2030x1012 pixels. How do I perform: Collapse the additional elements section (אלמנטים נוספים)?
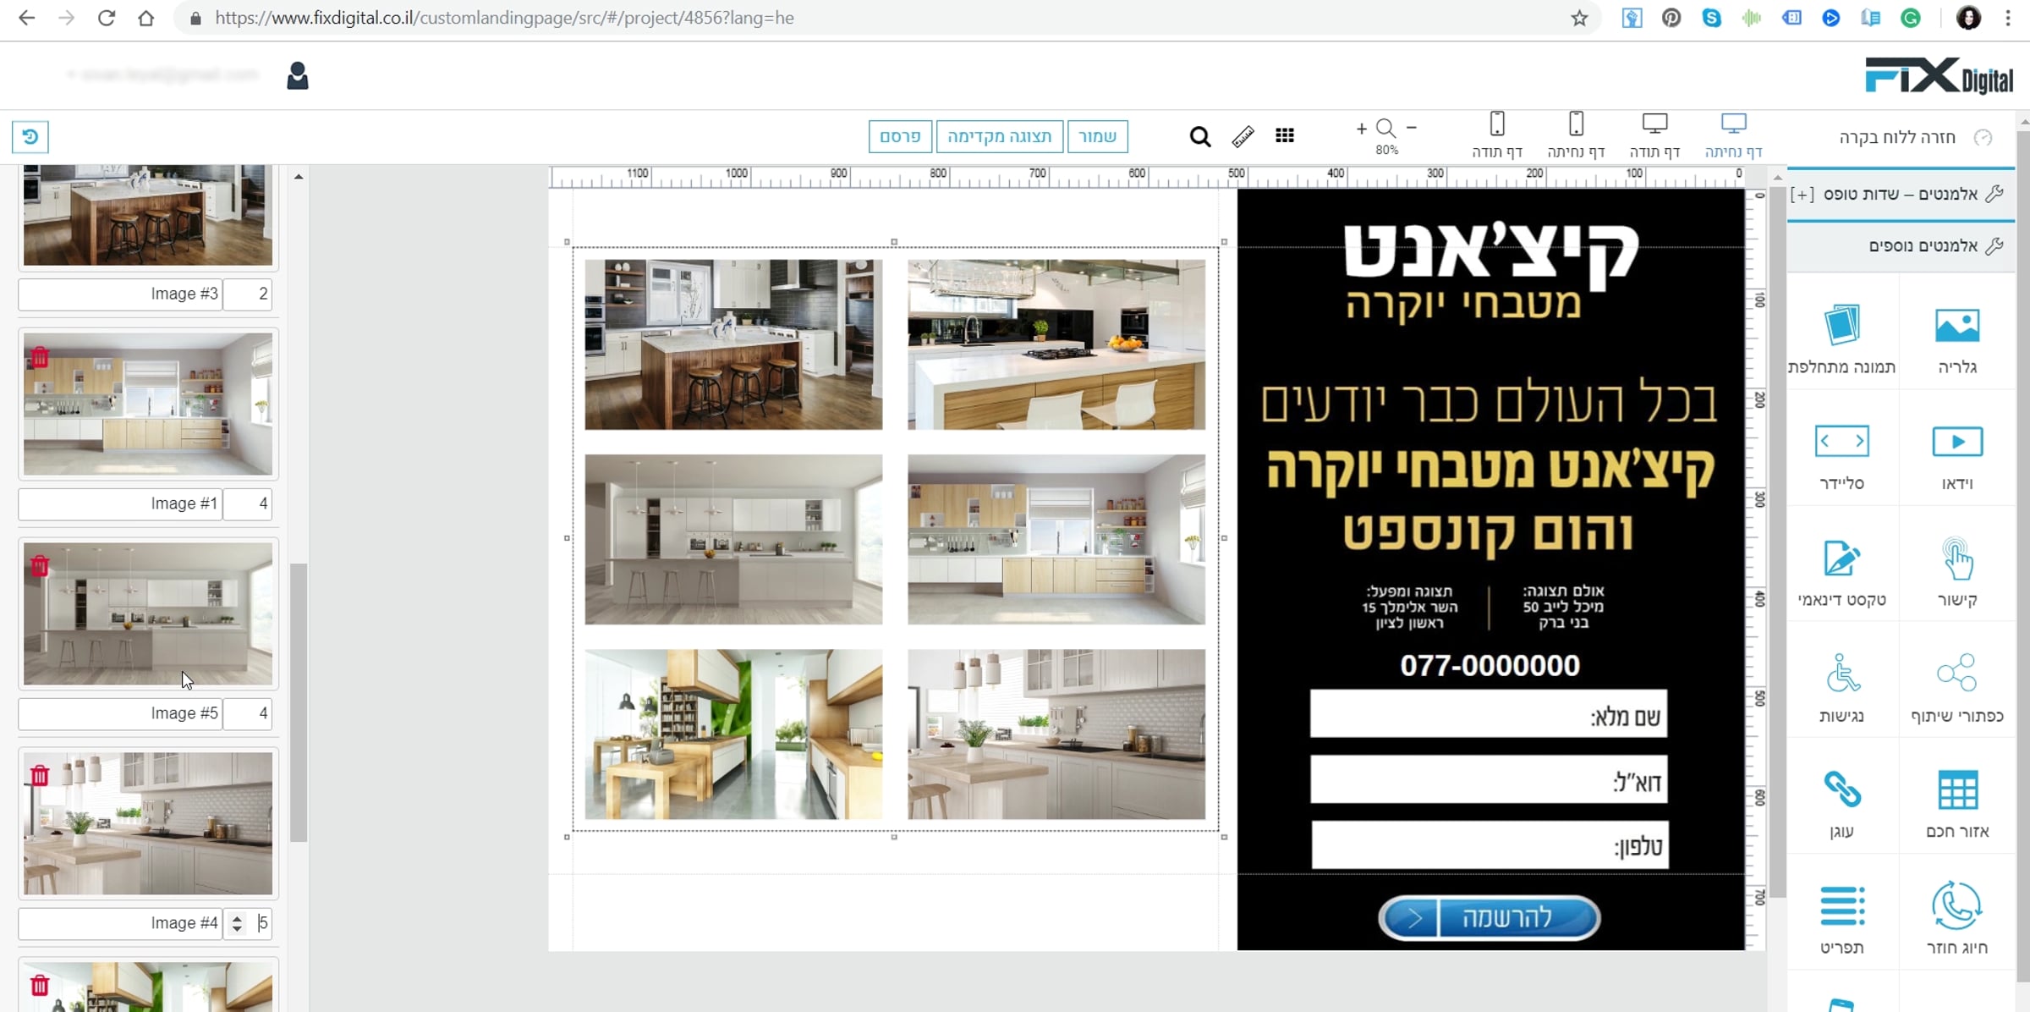(x=1901, y=246)
